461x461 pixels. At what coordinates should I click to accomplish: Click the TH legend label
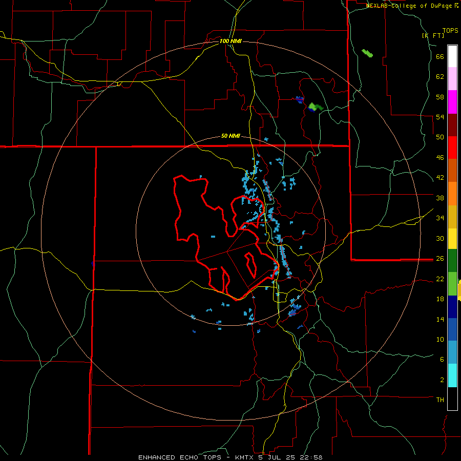(440, 400)
